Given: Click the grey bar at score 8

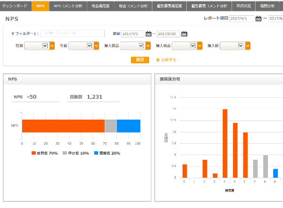Looking at the screenshot, I should [266, 166].
